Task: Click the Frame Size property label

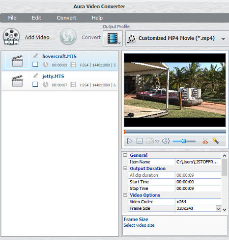Action: point(140,208)
